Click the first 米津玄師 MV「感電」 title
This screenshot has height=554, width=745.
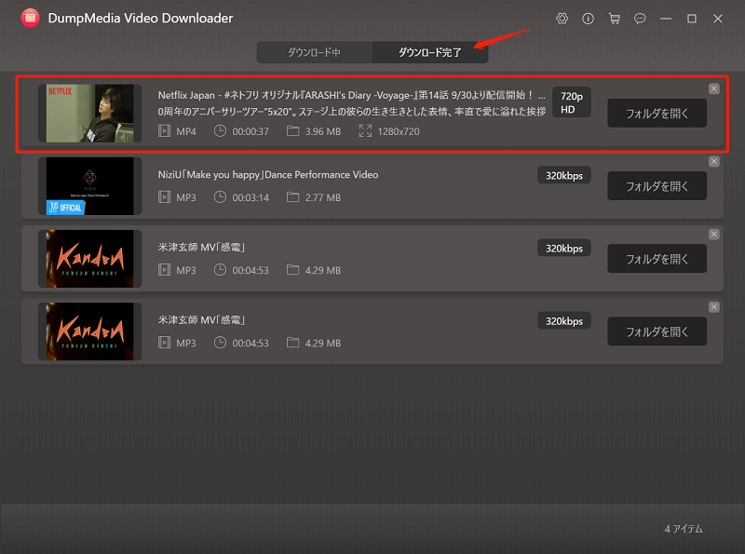[x=201, y=247]
